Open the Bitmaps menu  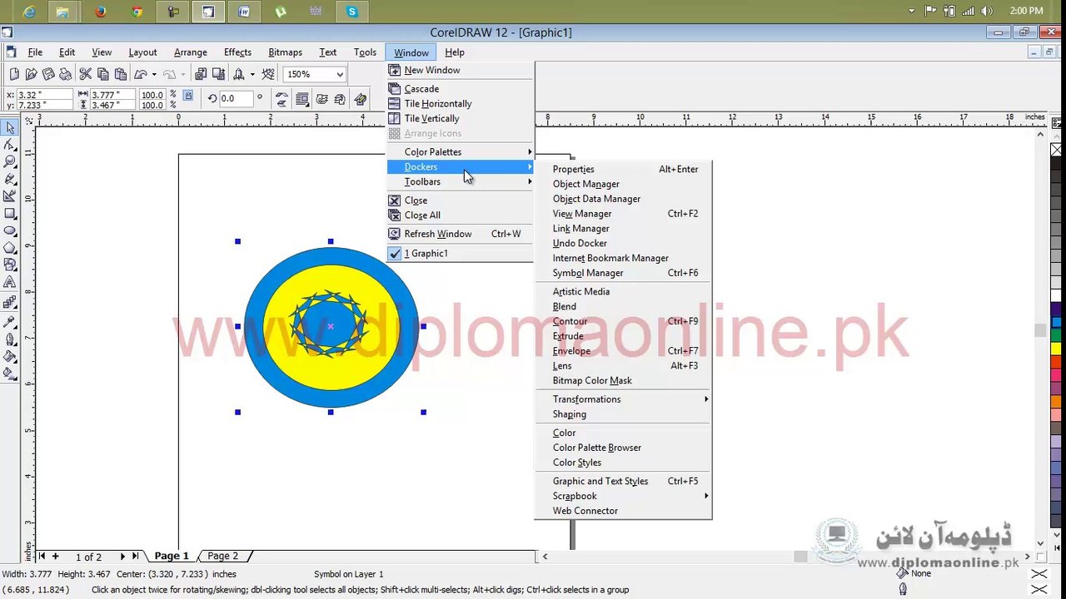click(285, 52)
